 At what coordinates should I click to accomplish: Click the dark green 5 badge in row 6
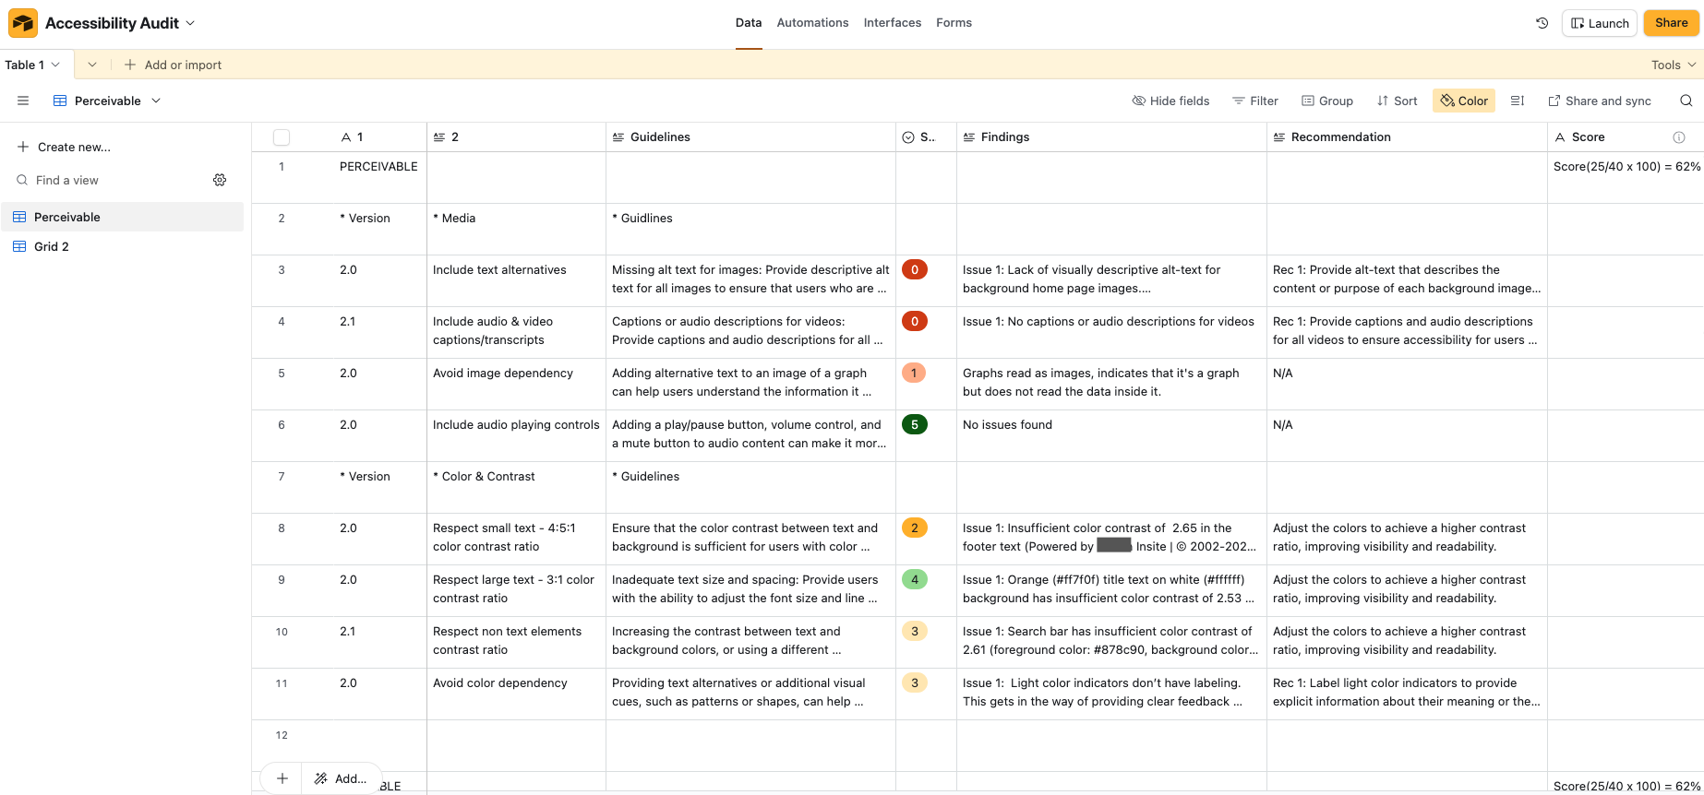pos(914,425)
